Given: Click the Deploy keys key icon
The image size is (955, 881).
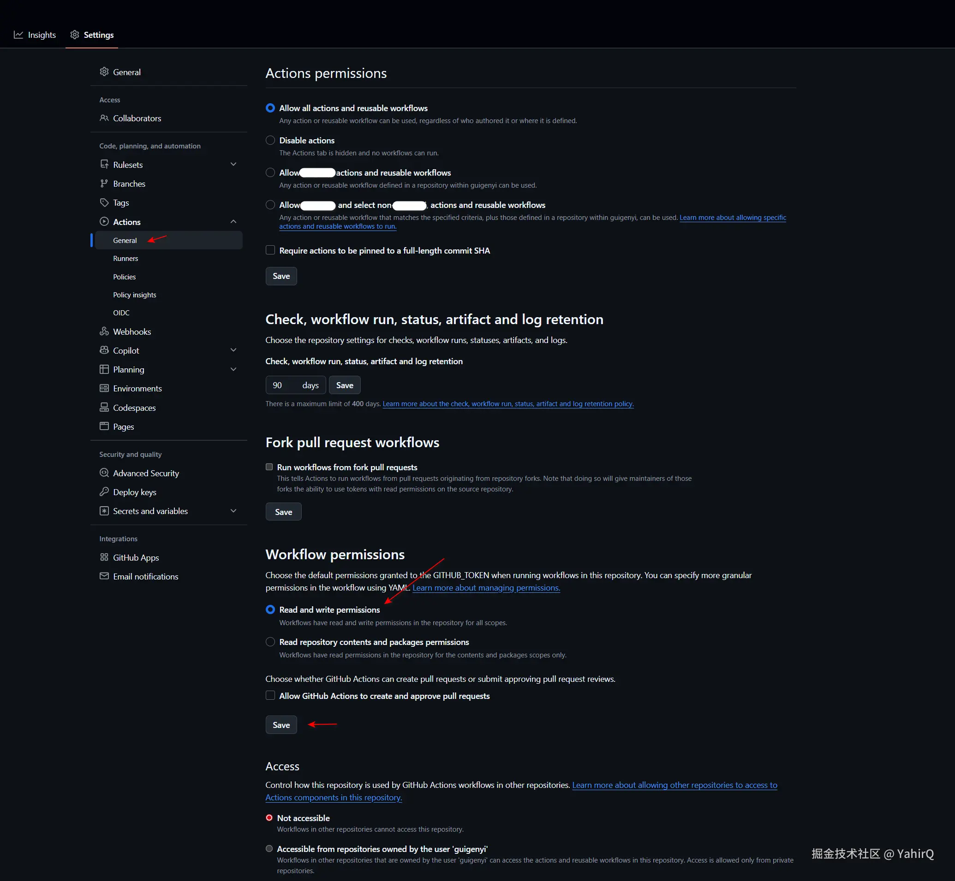Looking at the screenshot, I should point(104,492).
